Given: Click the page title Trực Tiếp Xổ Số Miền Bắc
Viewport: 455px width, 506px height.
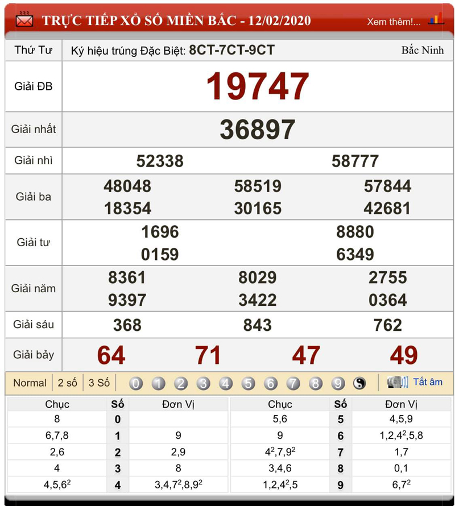Looking at the screenshot, I should pos(176,21).
